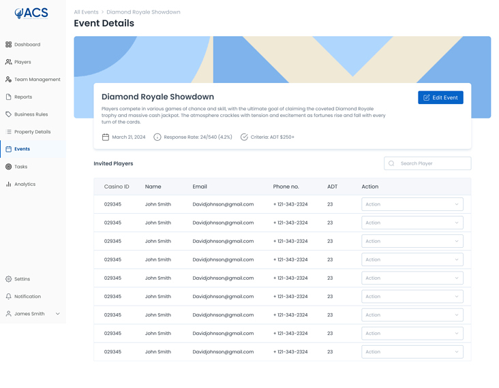Click the Edit Event button
The width and height of the screenshot is (499, 388).
[x=440, y=97]
